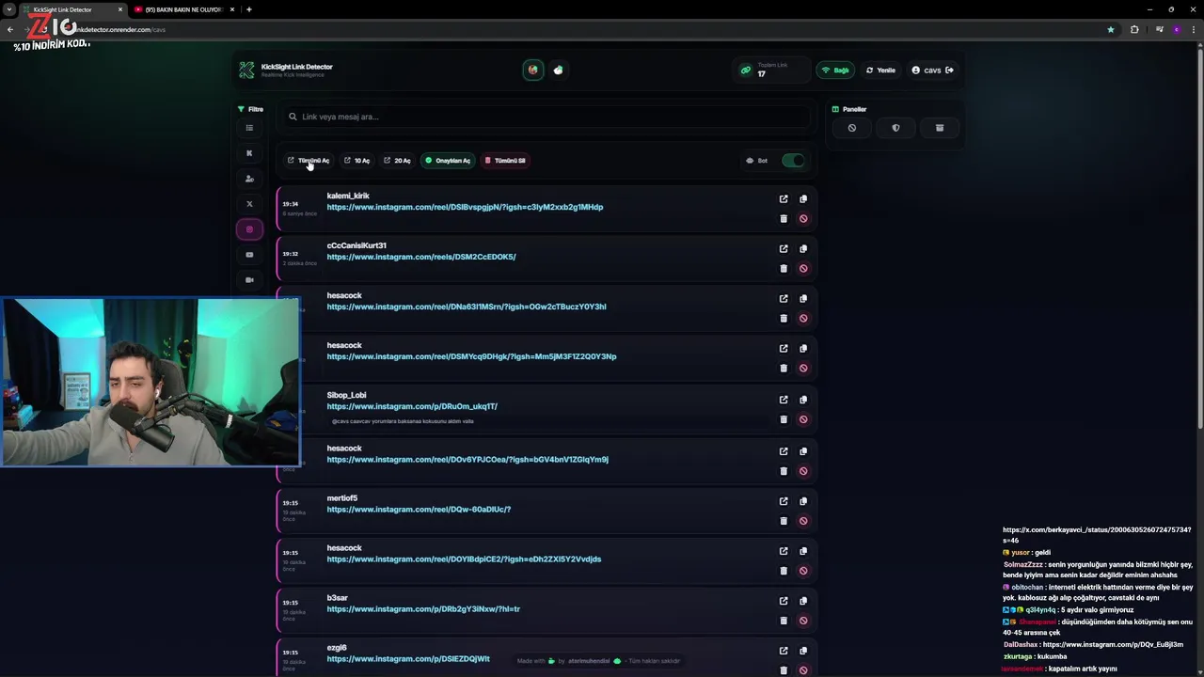Open the reels/DSM2CcEDOK5 link
1204x677 pixels.
click(x=421, y=257)
